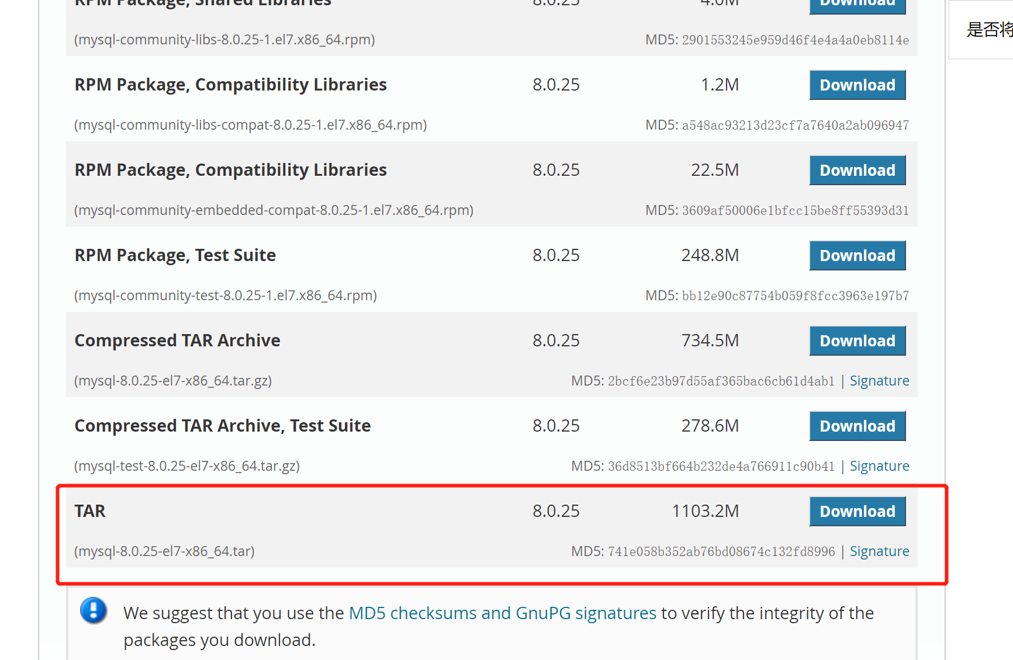The image size is (1013, 660).
Task: Click the MD5 value starting with 36d8513b
Action: click(x=721, y=466)
